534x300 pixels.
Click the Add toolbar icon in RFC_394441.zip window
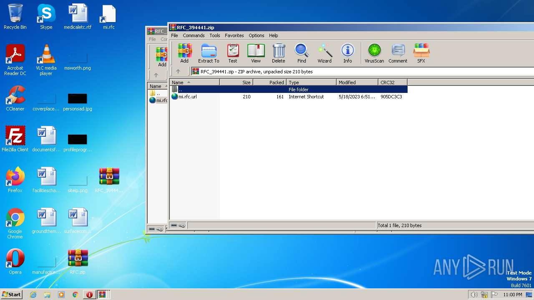coord(184,53)
